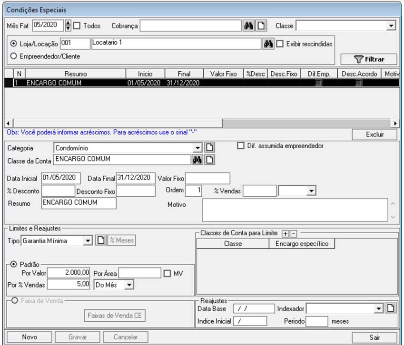Viewport: 404px width, 345px height.
Task: Click the Novo button
Action: (x=30, y=337)
